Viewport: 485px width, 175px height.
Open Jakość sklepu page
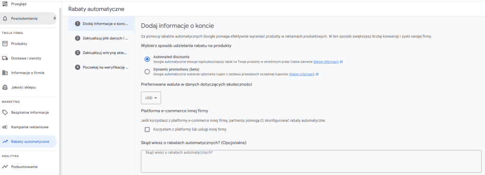click(28, 87)
